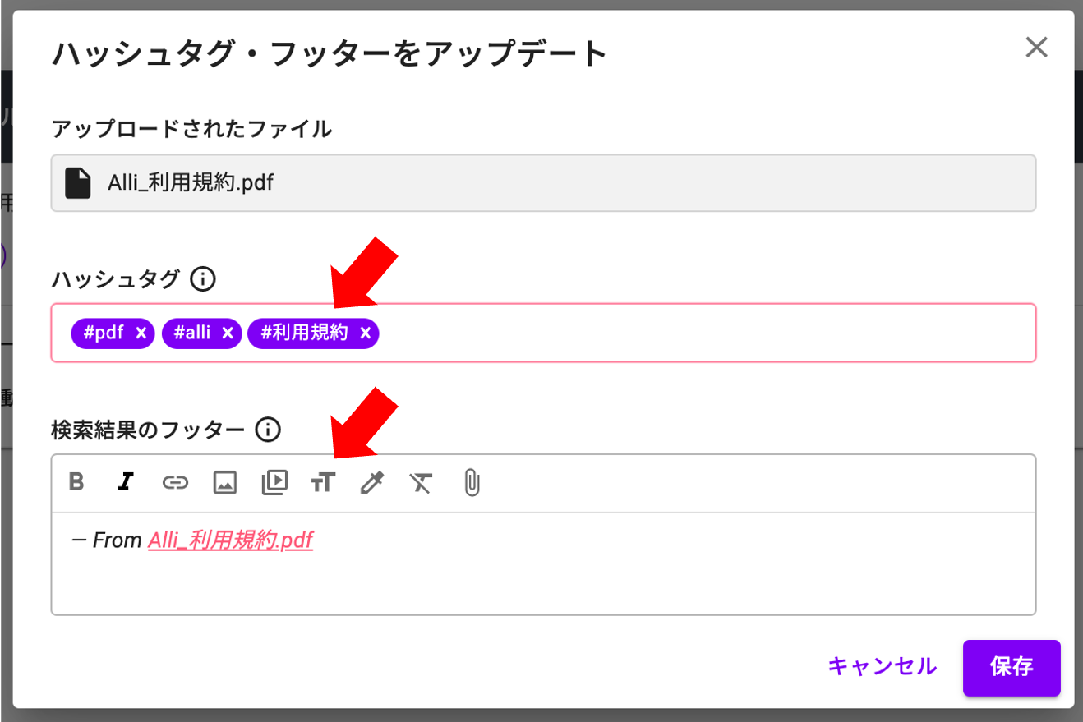
Task: Remove the #alli hashtag
Action: (228, 333)
